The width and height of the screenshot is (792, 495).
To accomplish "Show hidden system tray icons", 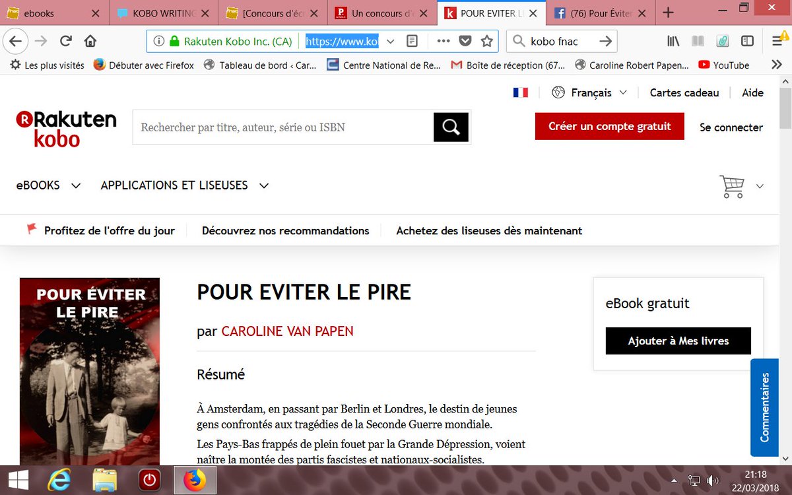I will tap(674, 480).
